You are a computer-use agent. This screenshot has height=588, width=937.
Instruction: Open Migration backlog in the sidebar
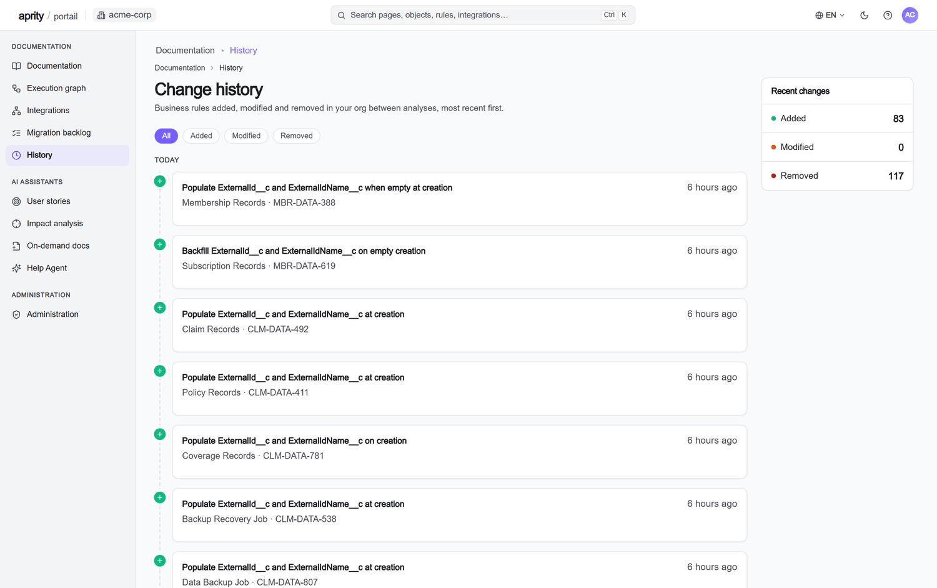[x=67, y=133]
